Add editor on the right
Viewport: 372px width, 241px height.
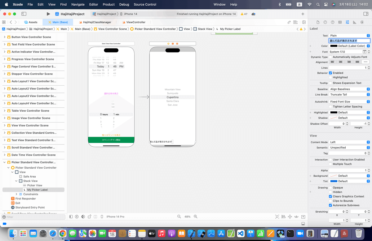click(304, 22)
